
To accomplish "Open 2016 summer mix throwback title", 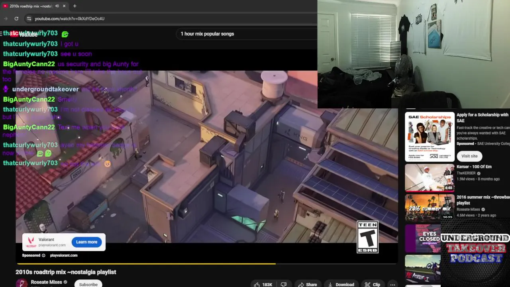I will click(483, 200).
